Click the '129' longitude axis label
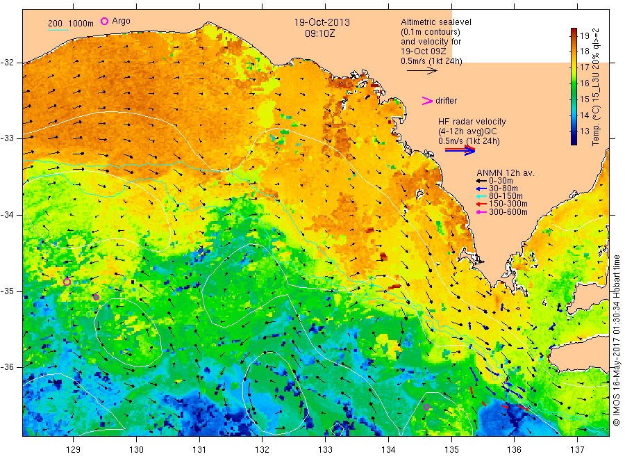Viewport: 625px width, 459px height. [74, 450]
